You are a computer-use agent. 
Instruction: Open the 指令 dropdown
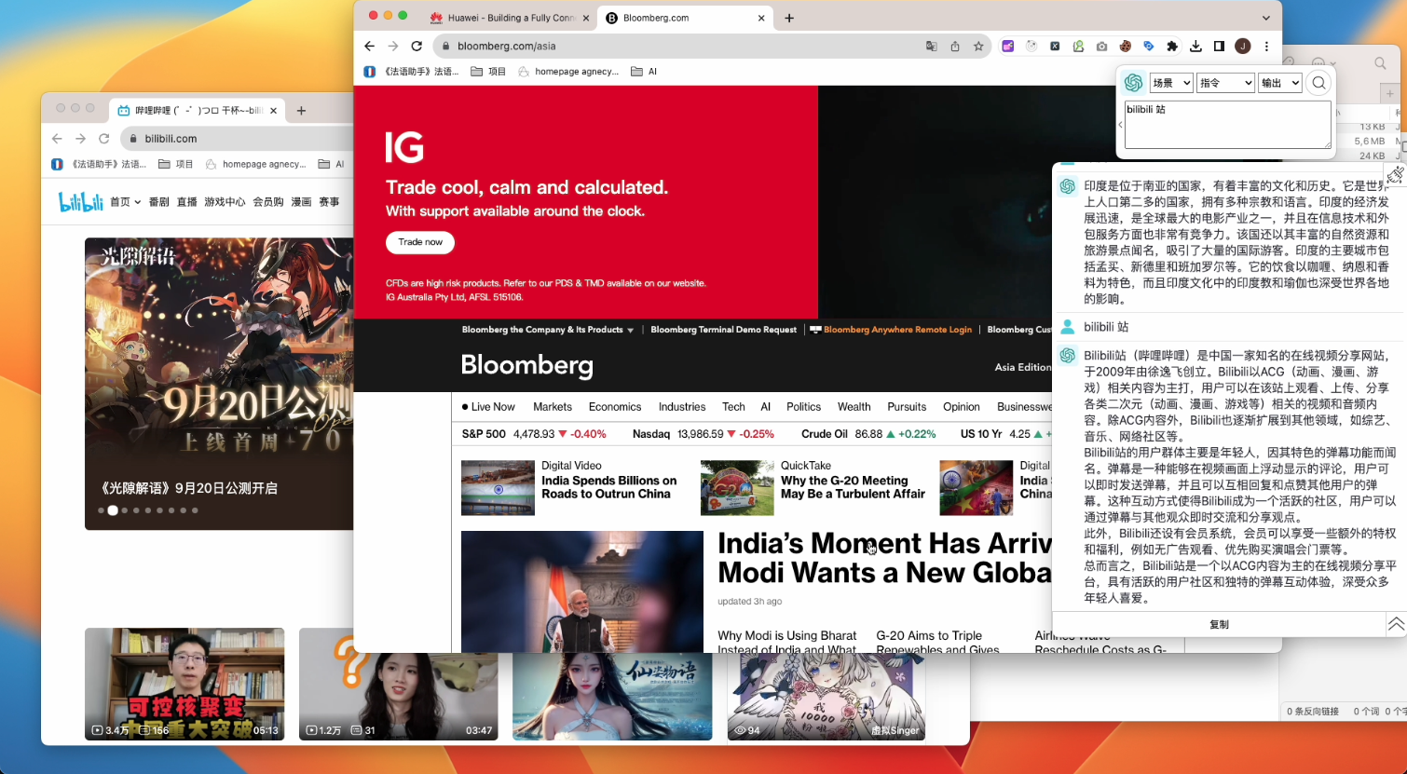(x=1225, y=83)
